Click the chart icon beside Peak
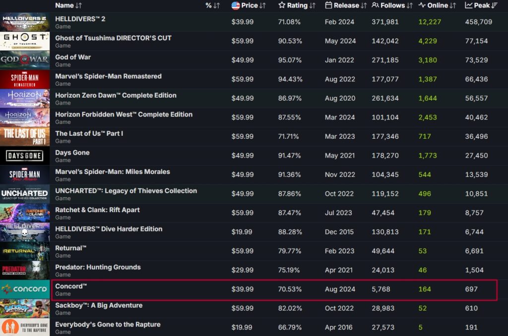This screenshot has width=508, height=336. coord(468,5)
